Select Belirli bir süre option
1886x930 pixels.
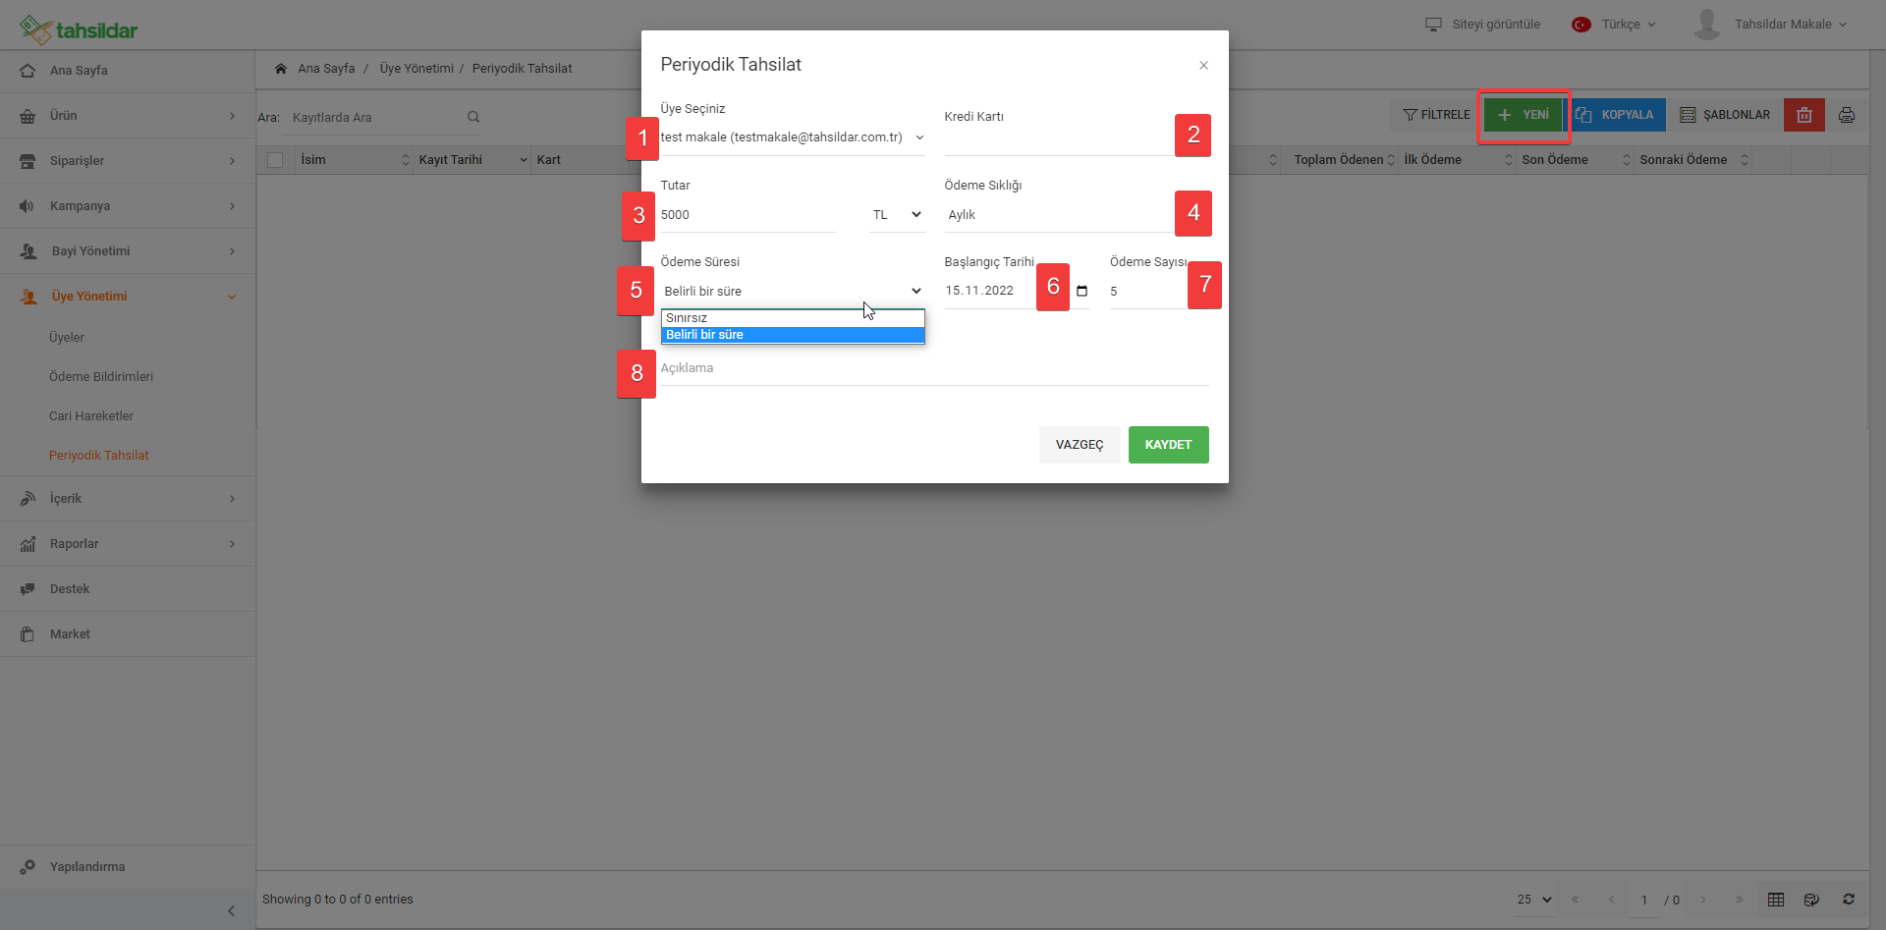(x=793, y=335)
